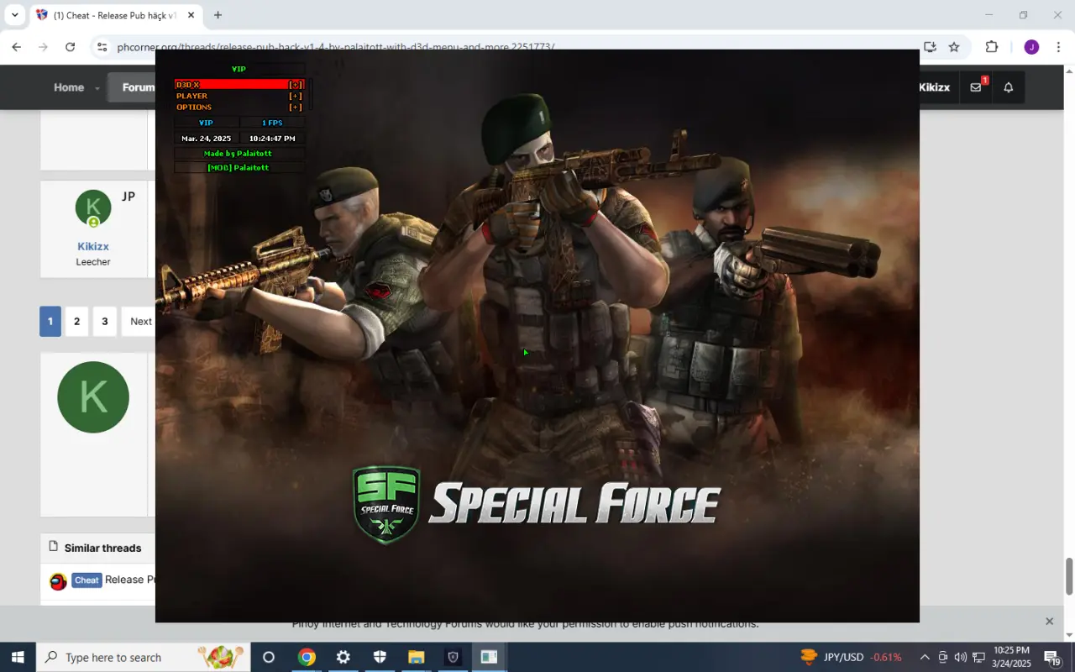The height and width of the screenshot is (672, 1075).
Task: Click the install app icon in address bar
Action: click(930, 47)
